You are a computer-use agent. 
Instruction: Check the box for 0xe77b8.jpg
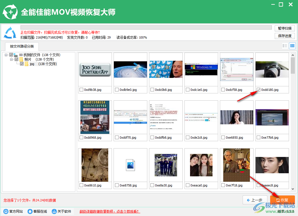[x=258, y=137]
